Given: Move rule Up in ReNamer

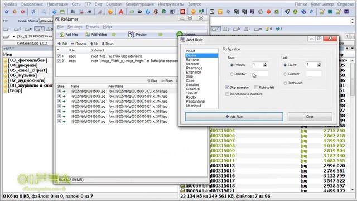Looking at the screenshot, I should 94,44.
